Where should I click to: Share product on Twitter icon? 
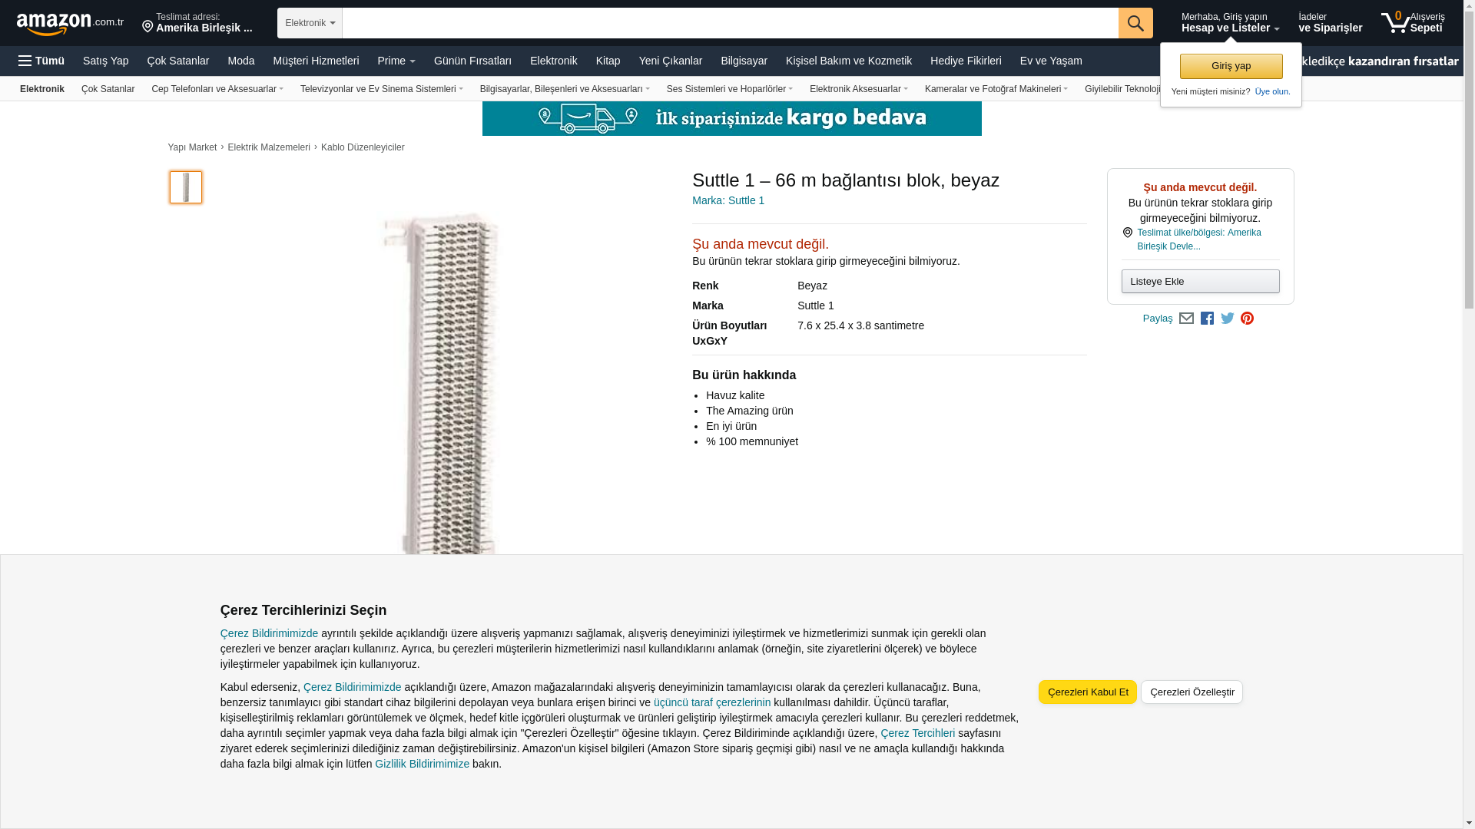(x=1227, y=319)
